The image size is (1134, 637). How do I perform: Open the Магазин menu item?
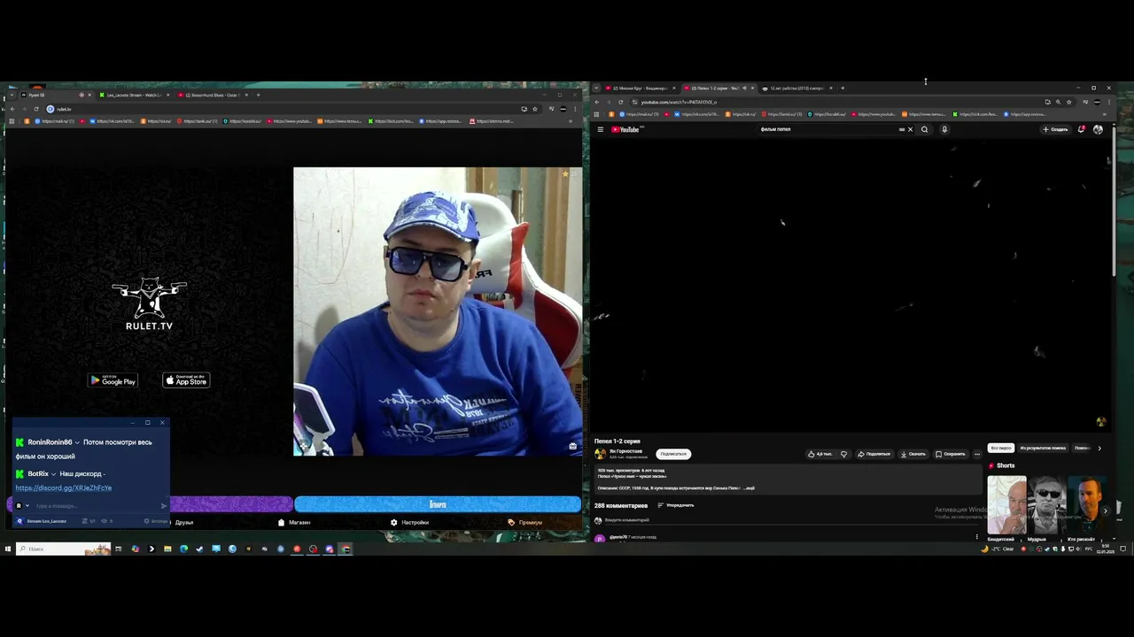(x=294, y=522)
